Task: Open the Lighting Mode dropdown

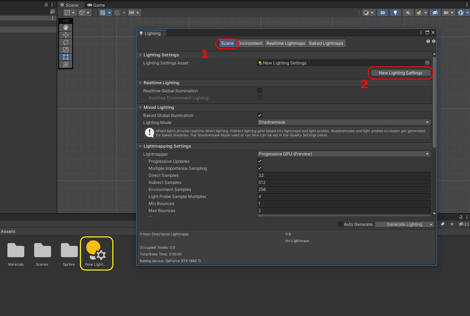Action: pyautogui.click(x=344, y=122)
